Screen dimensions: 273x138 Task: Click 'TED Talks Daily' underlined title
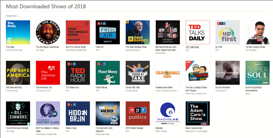click(x=192, y=47)
